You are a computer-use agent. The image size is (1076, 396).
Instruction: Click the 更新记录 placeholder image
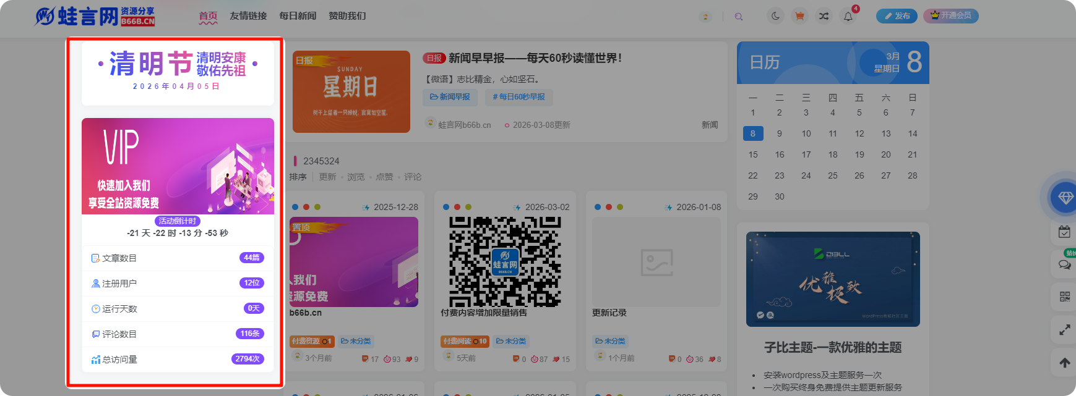tap(656, 262)
